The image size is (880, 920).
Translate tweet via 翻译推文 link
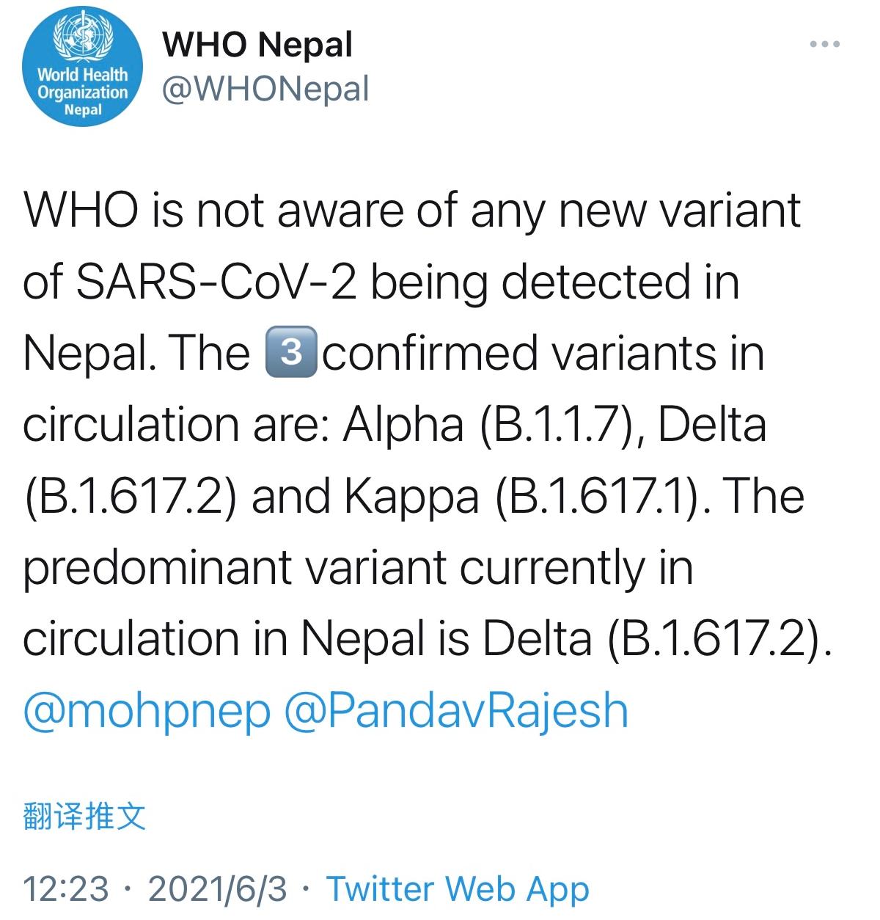pos(85,816)
